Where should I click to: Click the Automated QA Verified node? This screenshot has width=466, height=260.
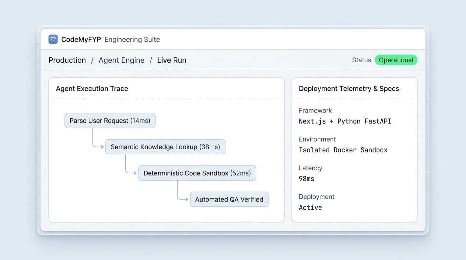(229, 199)
